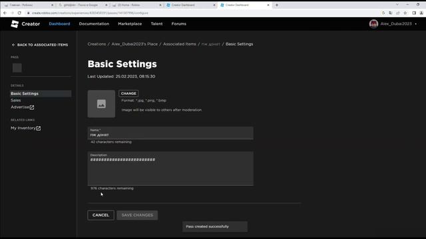This screenshot has width=426, height=239.
Task: Click the 976 characters remaining text
Action: [112, 188]
